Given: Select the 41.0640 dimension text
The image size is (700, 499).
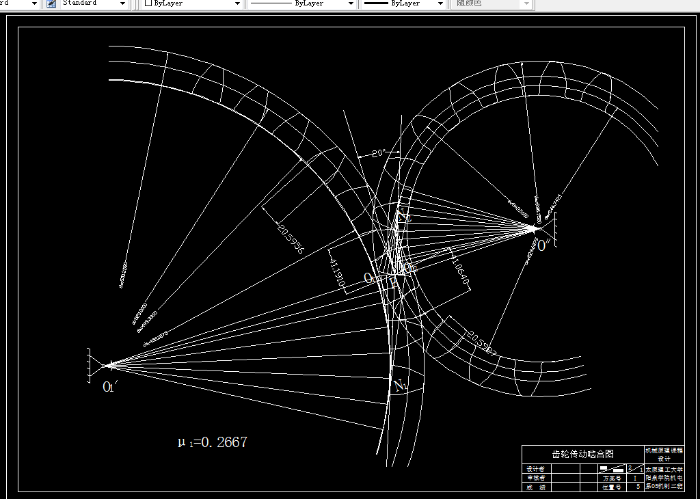Looking at the screenshot, I should tap(460, 270).
